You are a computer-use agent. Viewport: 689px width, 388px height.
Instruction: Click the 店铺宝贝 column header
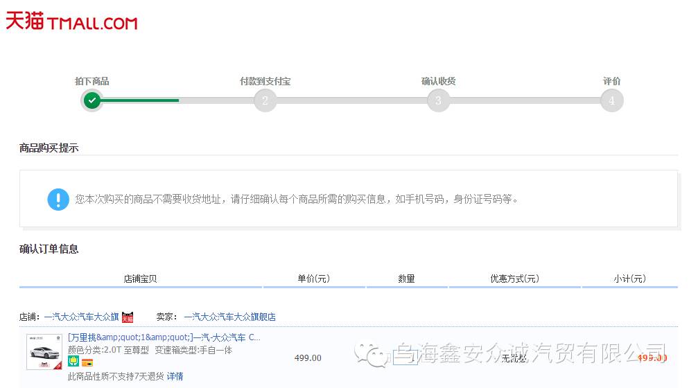[x=140, y=279]
